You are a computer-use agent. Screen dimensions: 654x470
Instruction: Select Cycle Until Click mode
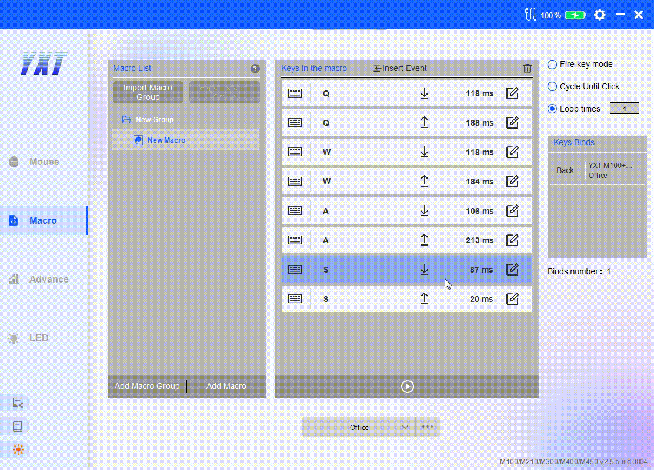click(x=552, y=86)
